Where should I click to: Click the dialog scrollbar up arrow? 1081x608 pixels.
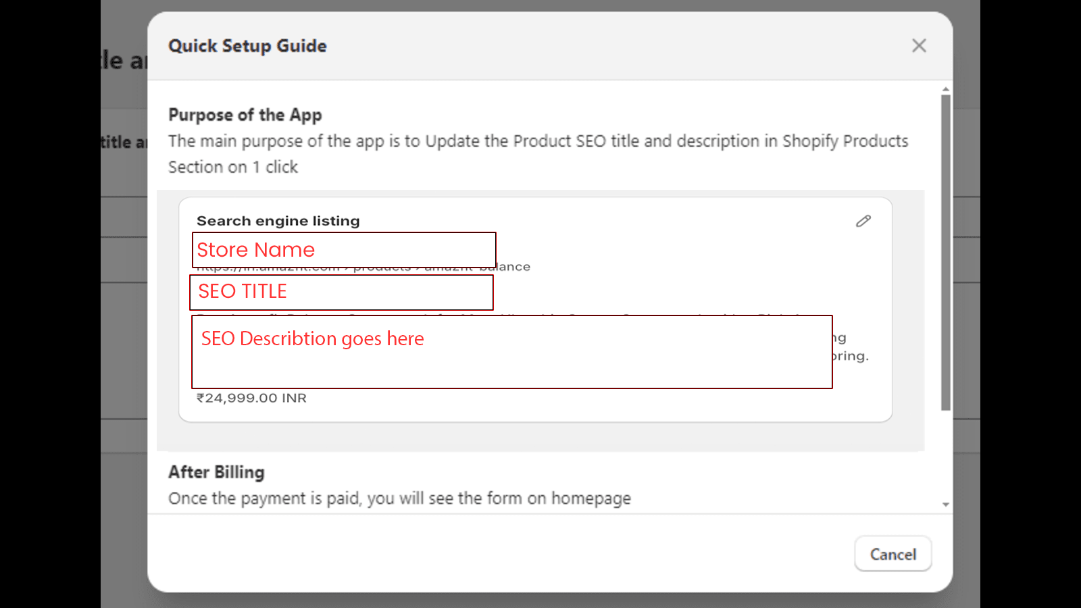point(946,89)
